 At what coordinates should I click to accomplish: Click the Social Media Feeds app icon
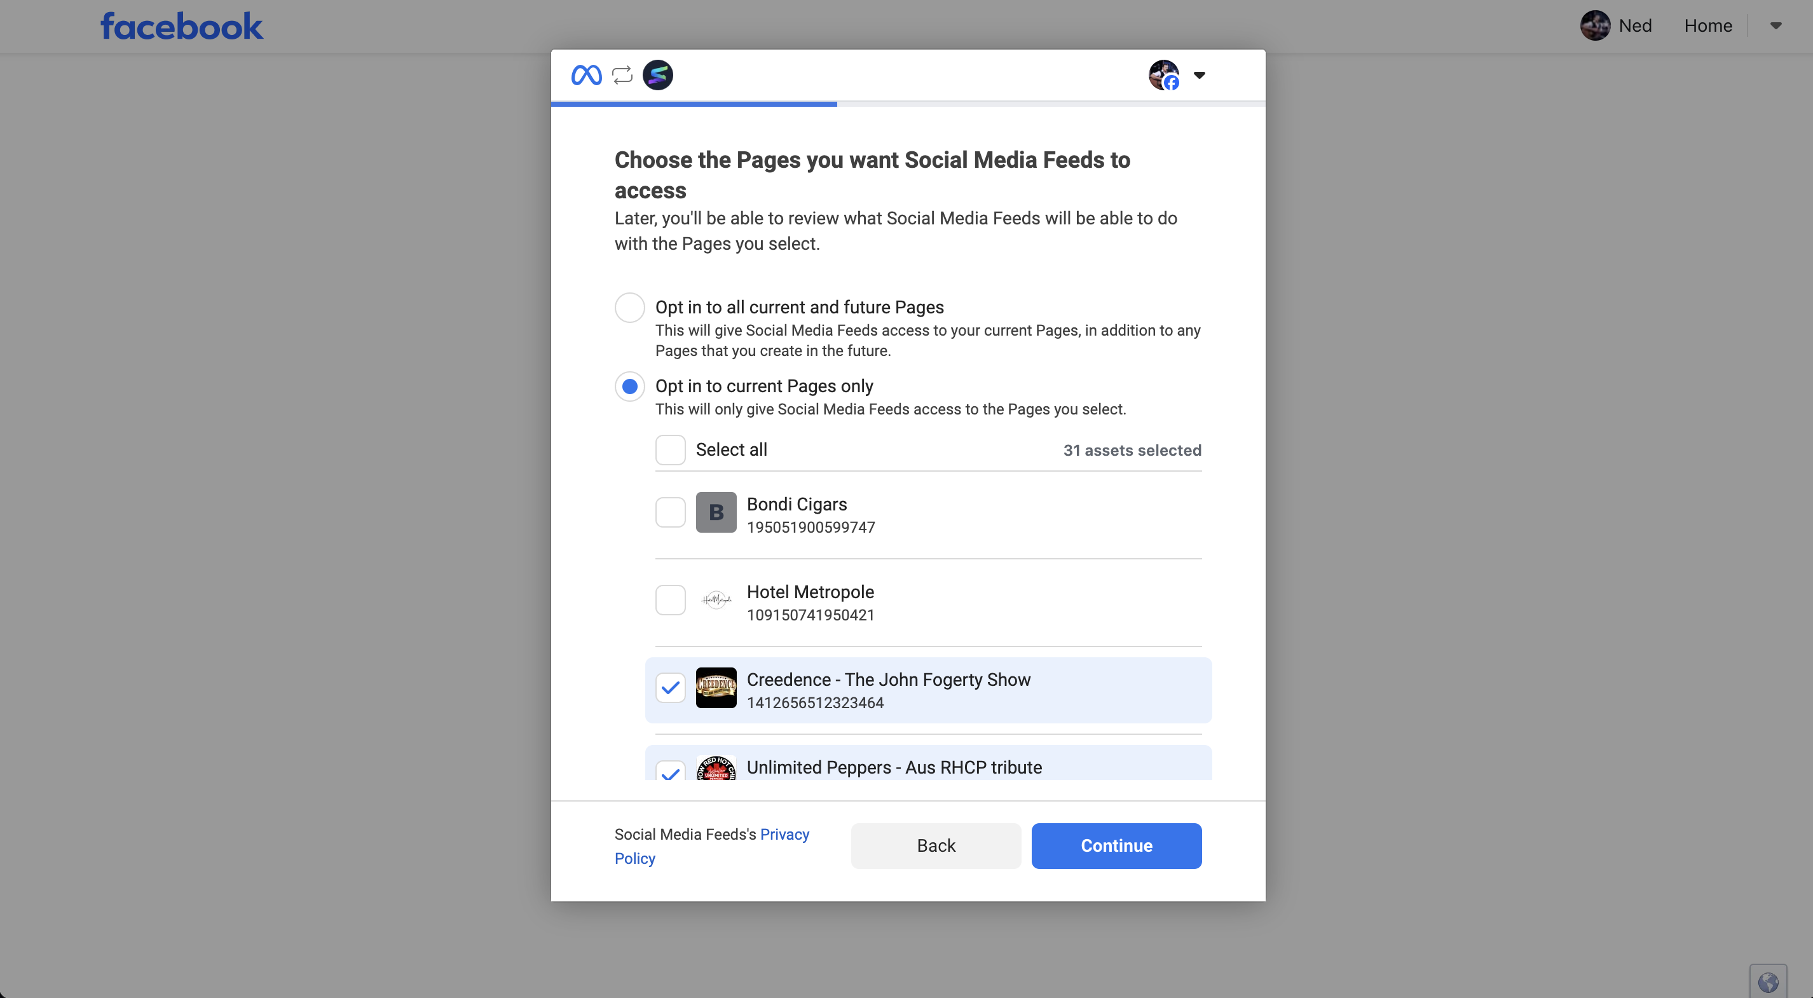pyautogui.click(x=658, y=74)
